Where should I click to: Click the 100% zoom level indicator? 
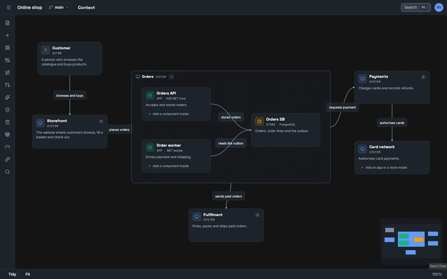[437, 274]
